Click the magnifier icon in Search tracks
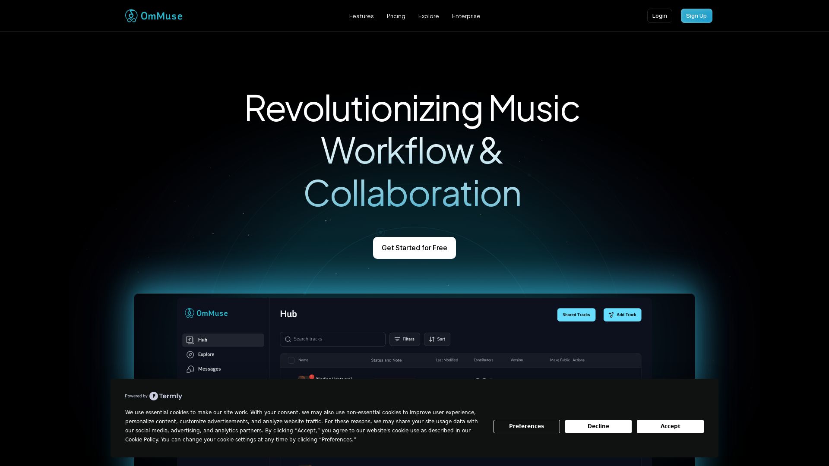The width and height of the screenshot is (829, 466). (x=288, y=340)
